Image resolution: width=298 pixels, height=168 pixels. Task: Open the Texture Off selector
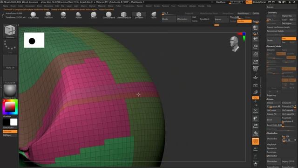pos(10,77)
